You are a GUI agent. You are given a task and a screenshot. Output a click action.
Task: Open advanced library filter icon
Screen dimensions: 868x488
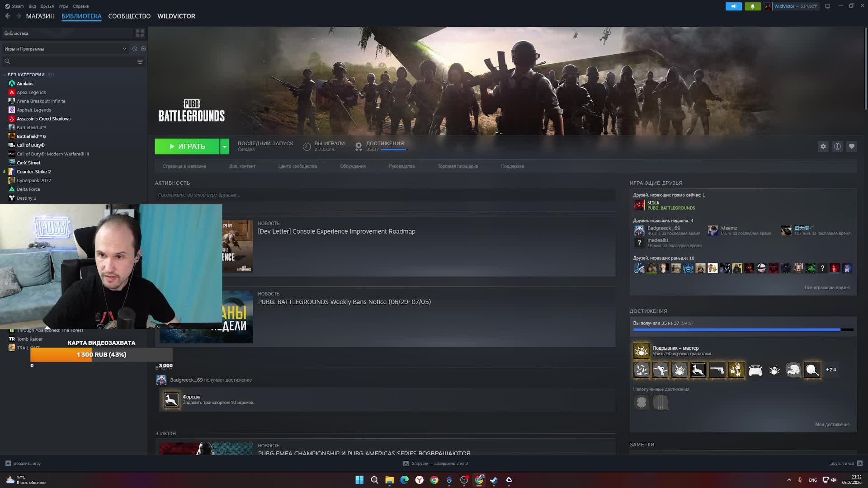coord(140,61)
